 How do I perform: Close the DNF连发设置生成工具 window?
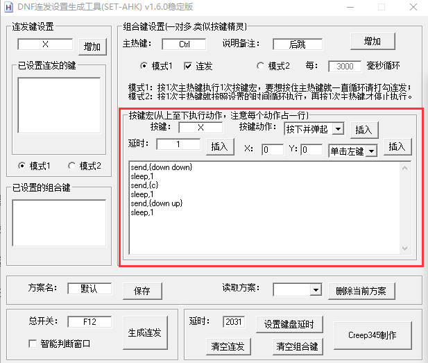click(413, 7)
